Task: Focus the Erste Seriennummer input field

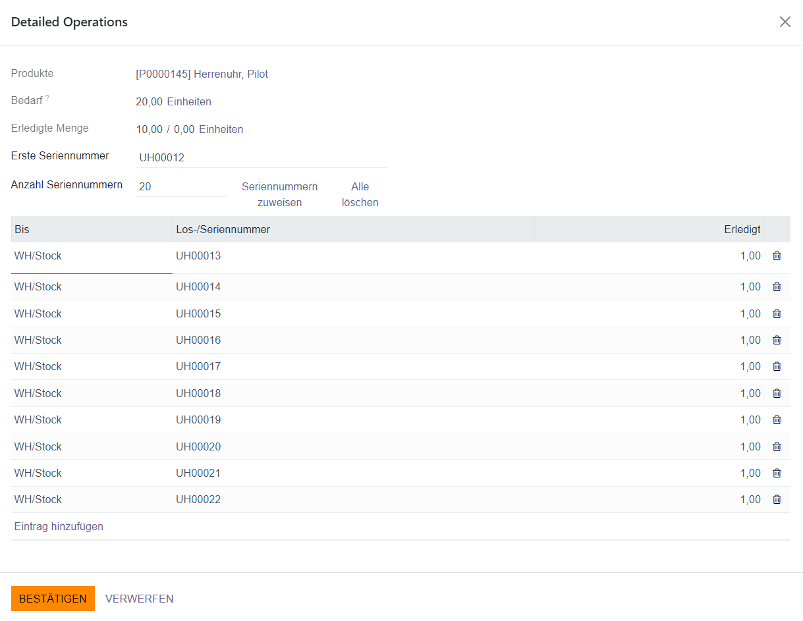Action: (x=261, y=158)
